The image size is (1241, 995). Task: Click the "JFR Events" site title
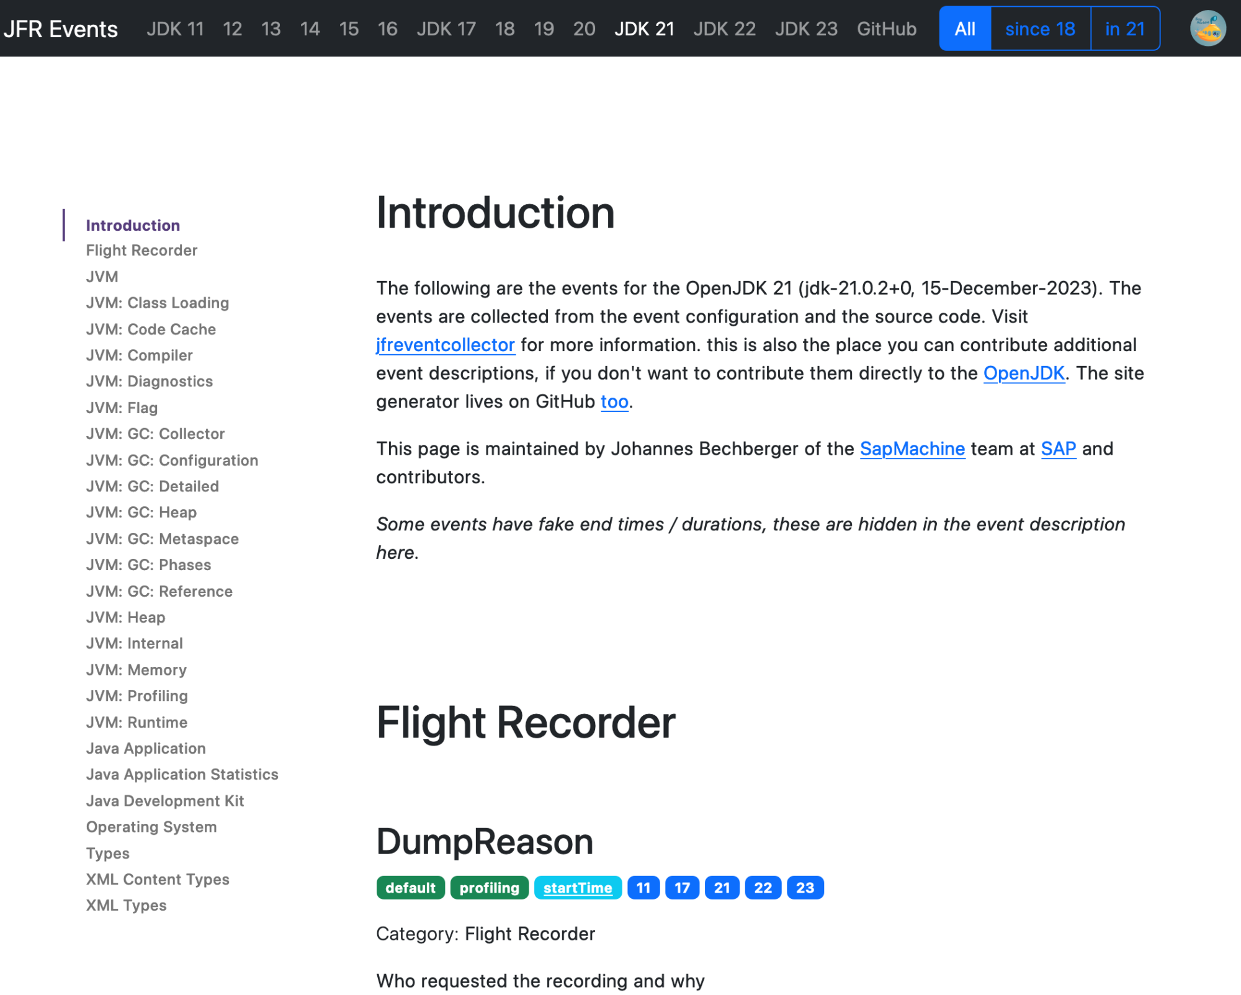tap(61, 29)
